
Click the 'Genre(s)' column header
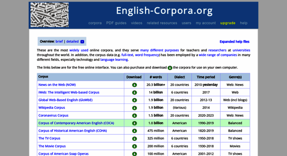point(235,77)
